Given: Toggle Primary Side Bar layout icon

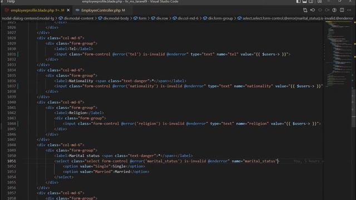Looking at the screenshot, I should click(x=298, y=1).
